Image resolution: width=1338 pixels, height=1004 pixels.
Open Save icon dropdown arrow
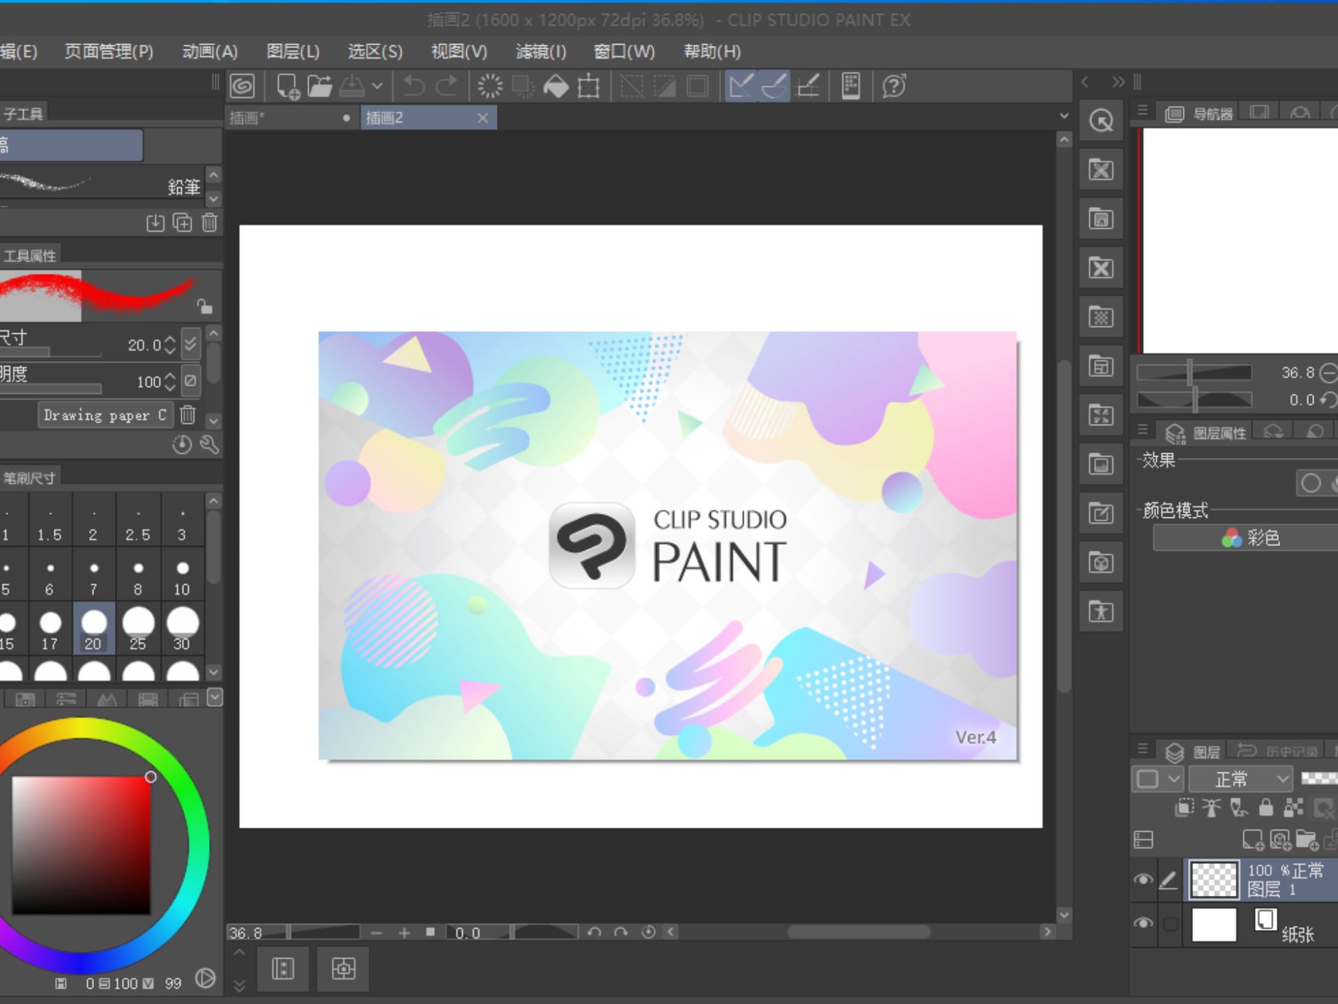click(x=377, y=86)
